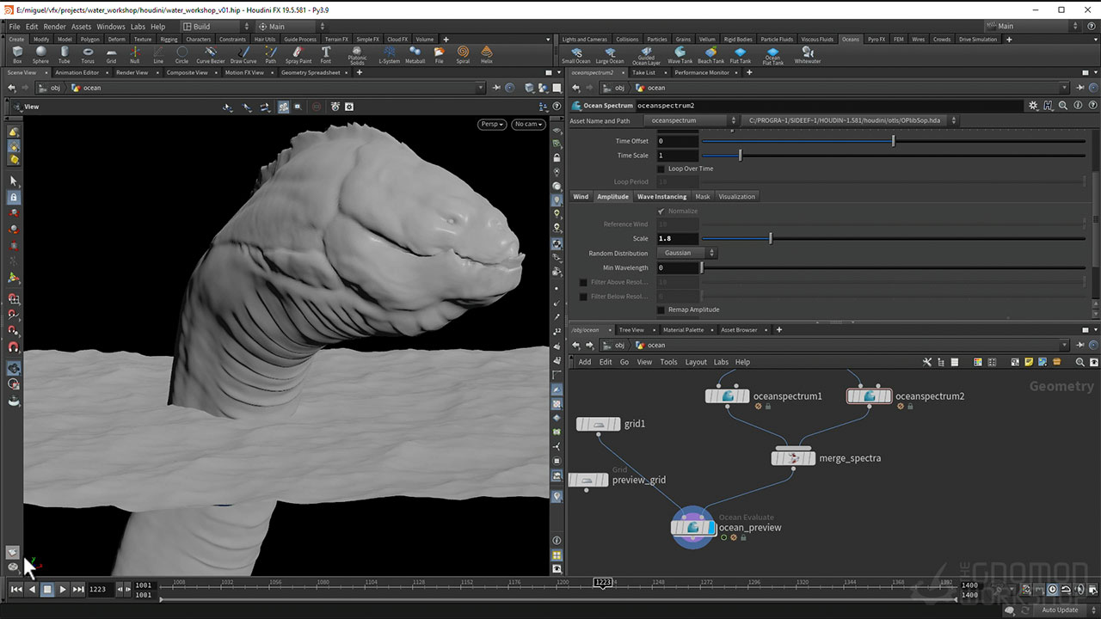Click the Scale slider handle

tap(770, 238)
